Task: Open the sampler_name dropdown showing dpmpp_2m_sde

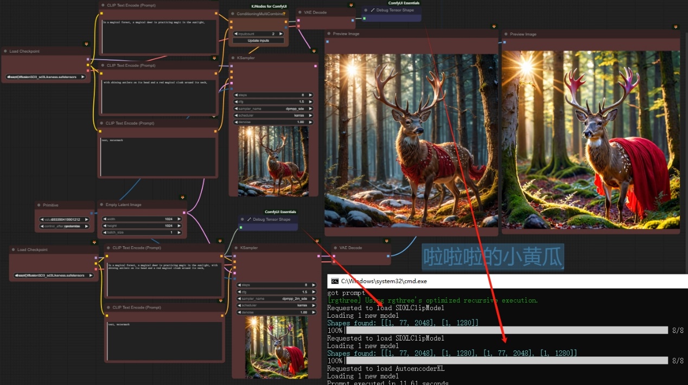Action: 275,299
